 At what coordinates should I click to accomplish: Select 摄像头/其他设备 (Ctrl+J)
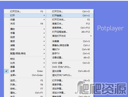70,45
